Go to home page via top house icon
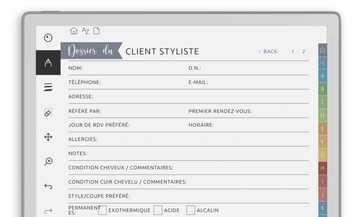The height and width of the screenshot is (217, 363). click(74, 31)
